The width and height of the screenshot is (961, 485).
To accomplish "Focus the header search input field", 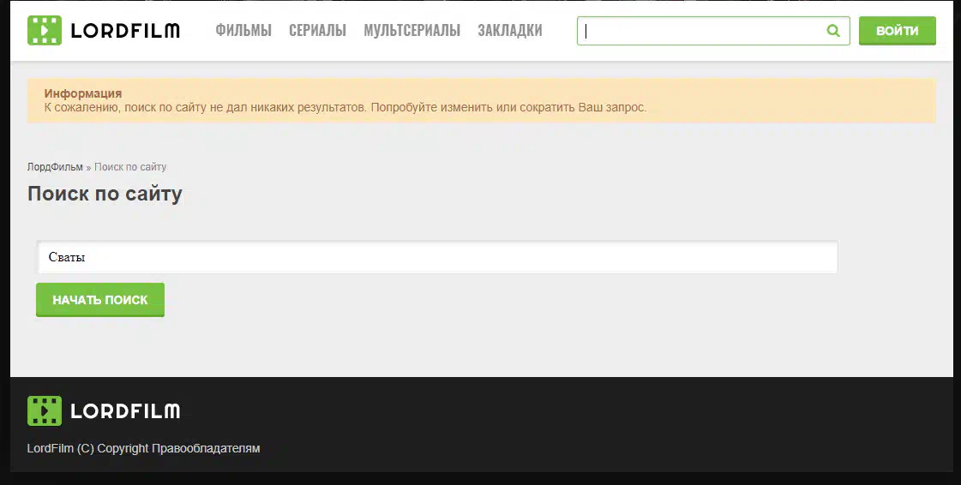I will coord(712,31).
